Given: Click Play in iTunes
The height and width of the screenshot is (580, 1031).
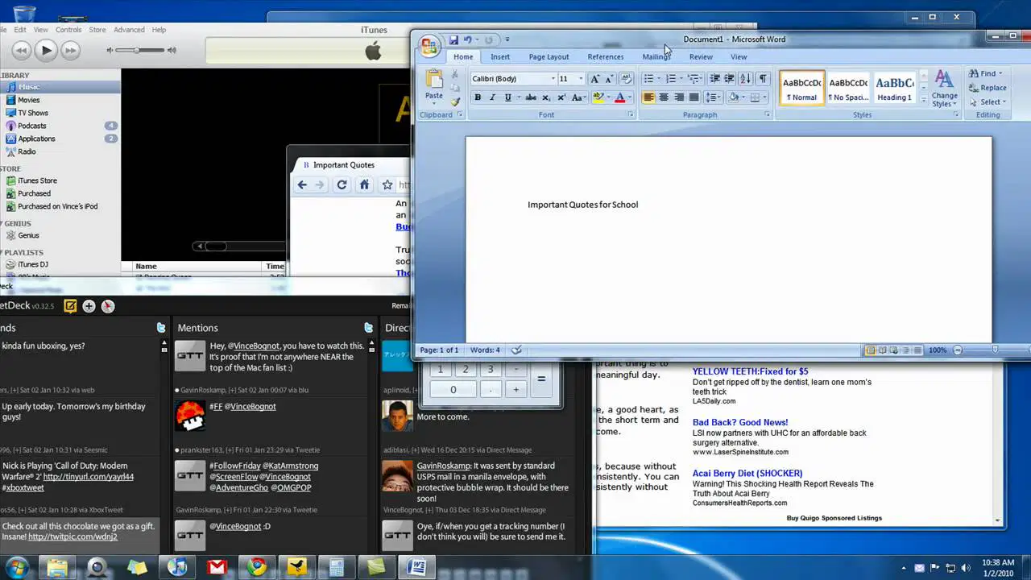Looking at the screenshot, I should point(46,51).
